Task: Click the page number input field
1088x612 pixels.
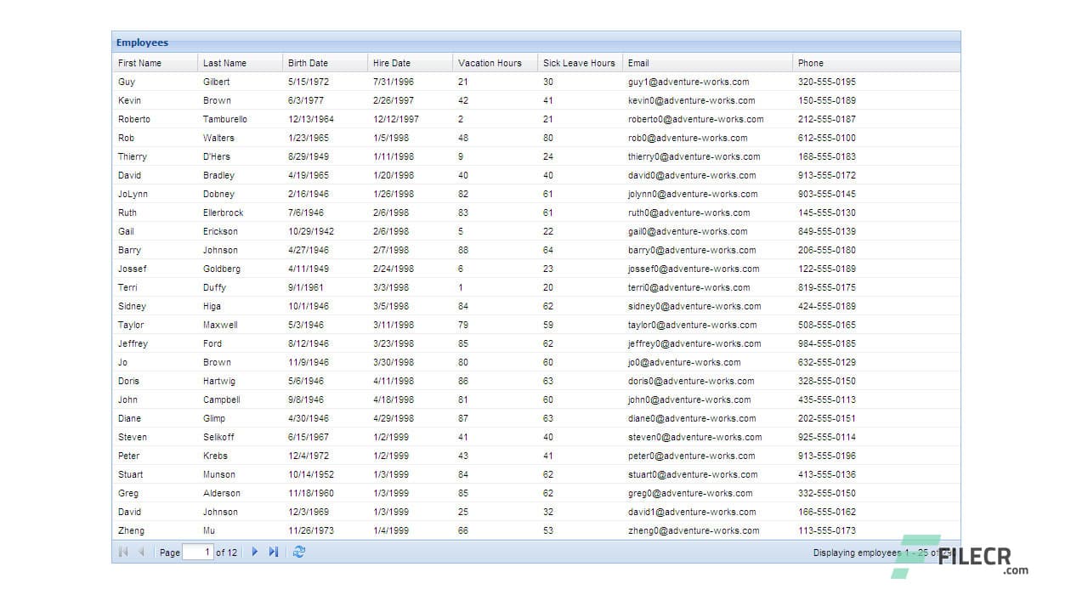Action: [x=199, y=552]
